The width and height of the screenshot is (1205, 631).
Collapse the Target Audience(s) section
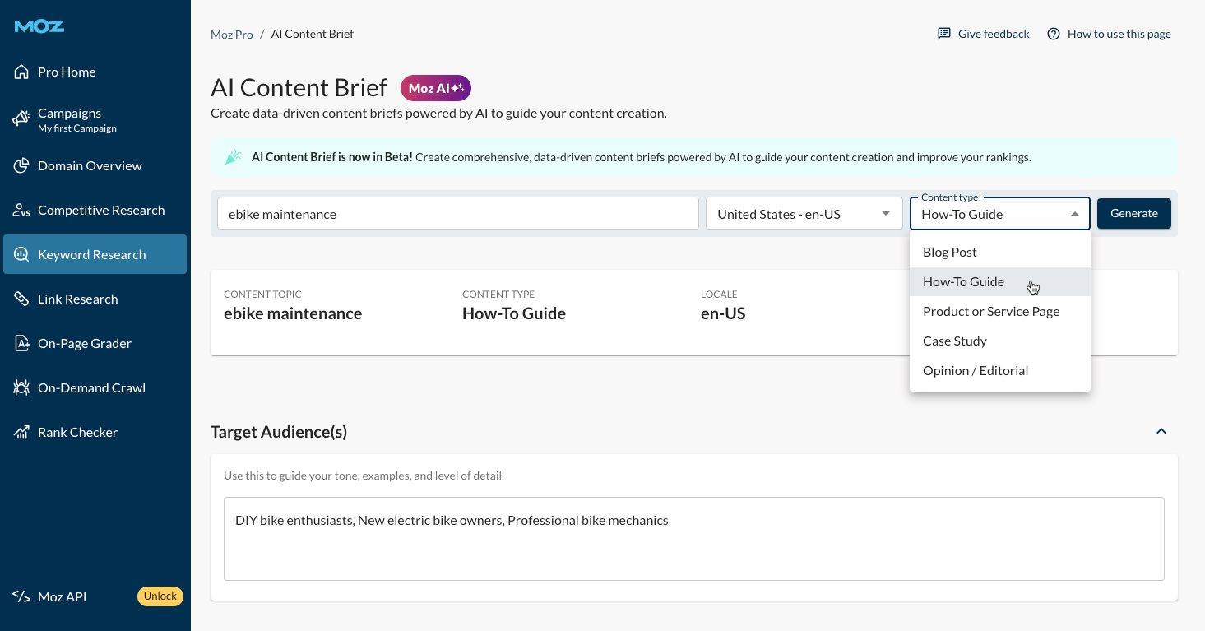pyautogui.click(x=1161, y=432)
